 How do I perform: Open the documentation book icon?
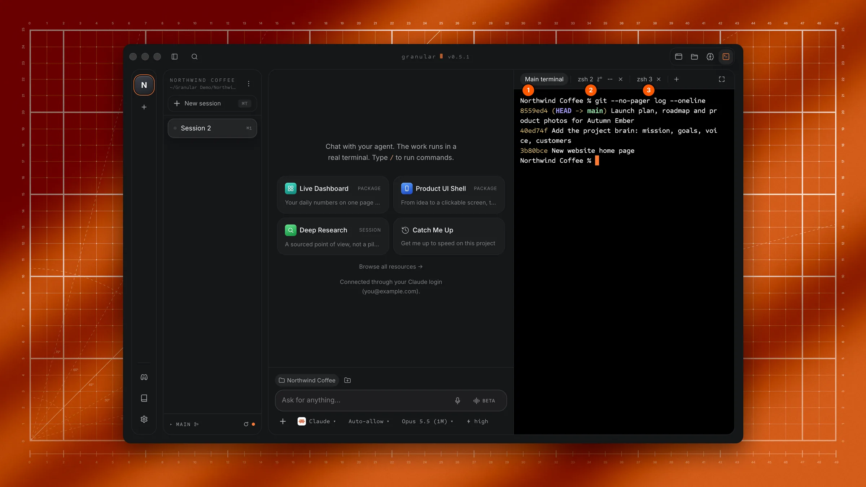pos(144,398)
